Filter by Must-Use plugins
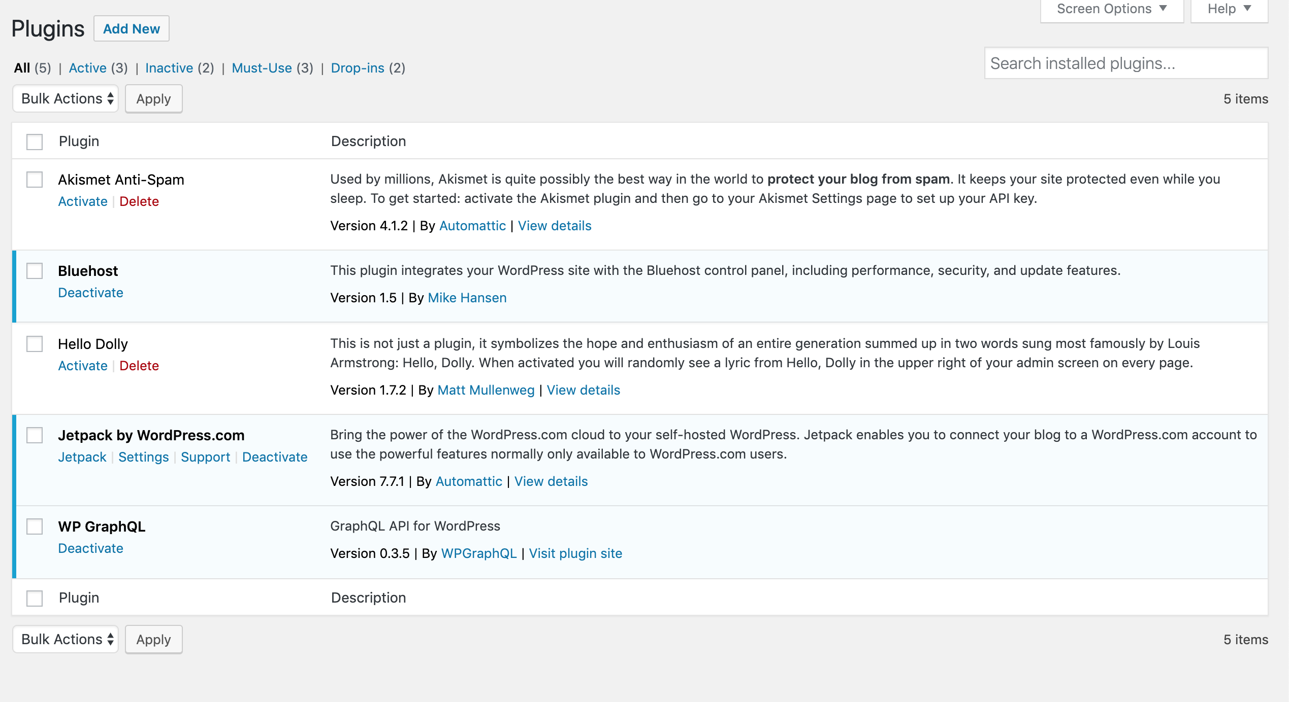The height and width of the screenshot is (702, 1289). [262, 68]
